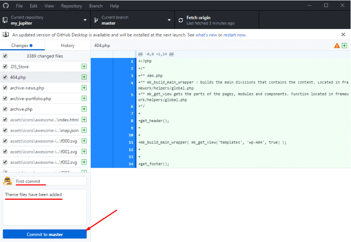Uncheck the index.html file checkbox
351x242 pixels.
click(x=5, y=119)
